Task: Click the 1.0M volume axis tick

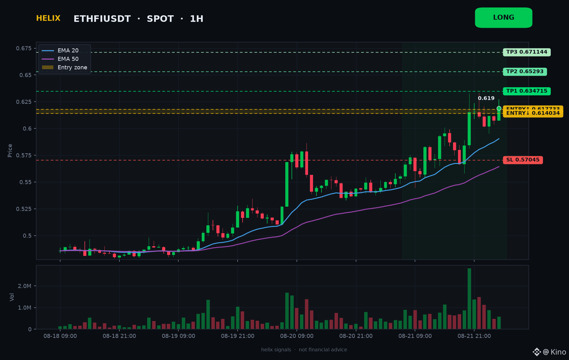Action: click(x=25, y=308)
